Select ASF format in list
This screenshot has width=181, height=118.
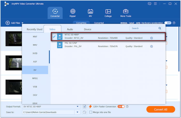[x=35, y=62]
